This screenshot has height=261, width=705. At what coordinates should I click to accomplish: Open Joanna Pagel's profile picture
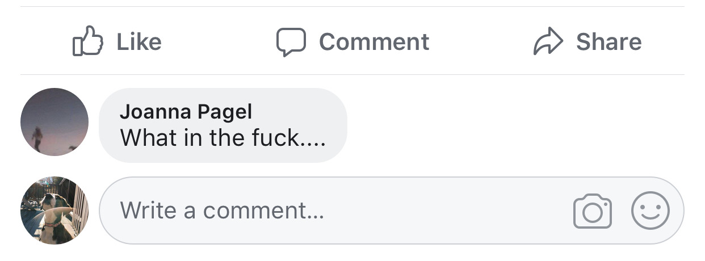coord(54,122)
